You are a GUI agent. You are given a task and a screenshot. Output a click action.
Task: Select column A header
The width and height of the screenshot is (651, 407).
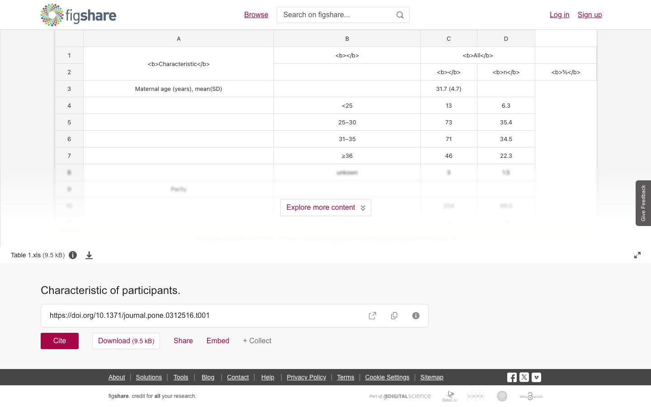pos(179,39)
